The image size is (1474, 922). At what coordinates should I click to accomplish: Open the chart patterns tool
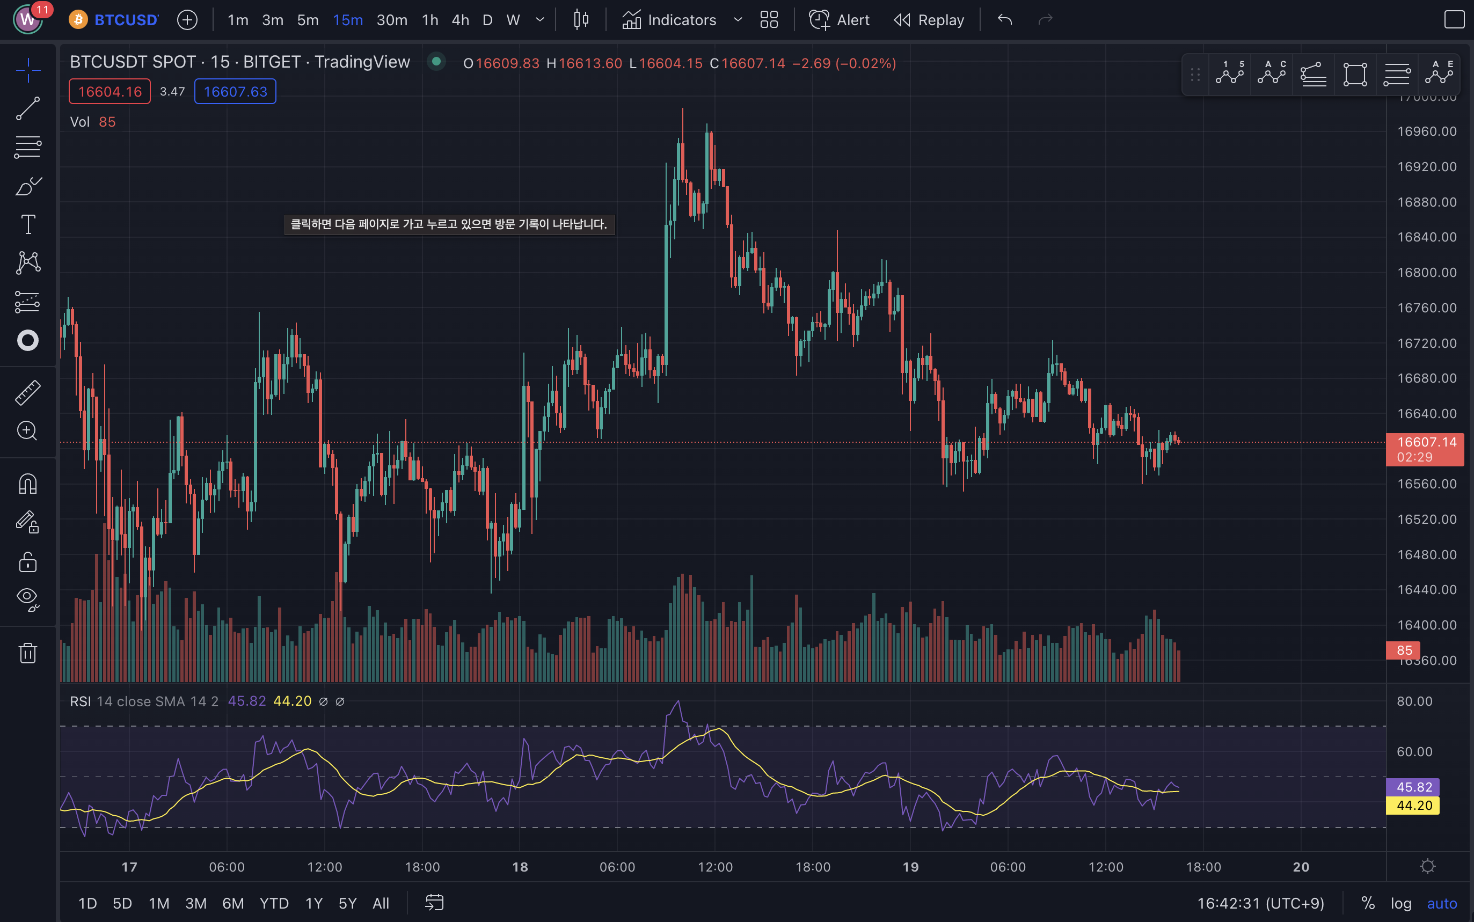pos(28,263)
